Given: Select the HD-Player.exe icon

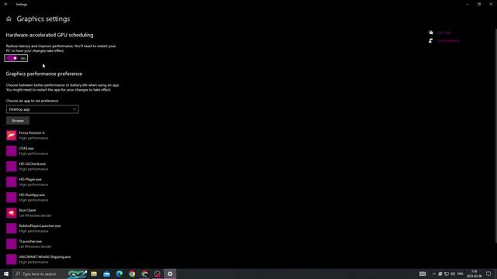Looking at the screenshot, I should pyautogui.click(x=12, y=182).
